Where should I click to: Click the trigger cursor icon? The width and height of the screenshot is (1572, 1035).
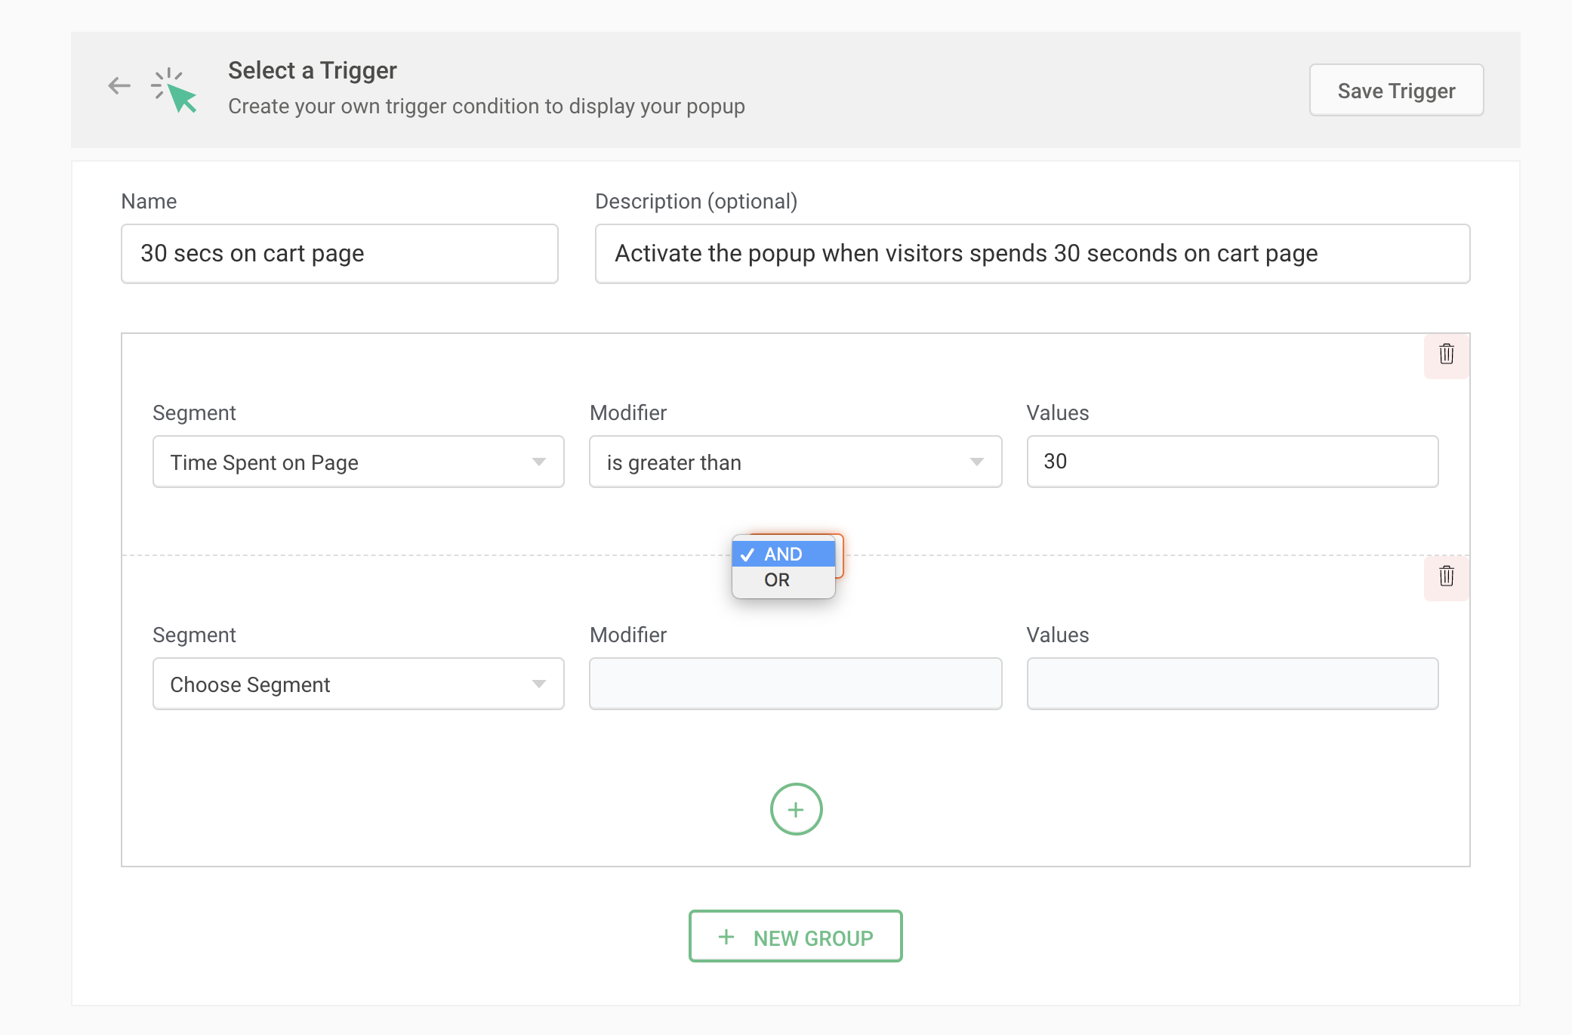click(175, 91)
